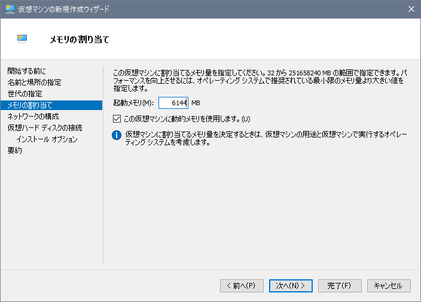
Task: Click the 起動メモリ input field
Action: pos(173,103)
